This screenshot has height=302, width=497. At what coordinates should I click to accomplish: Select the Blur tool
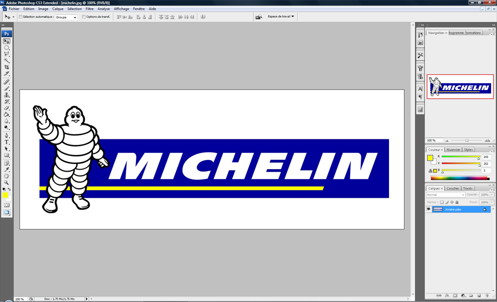(7, 121)
